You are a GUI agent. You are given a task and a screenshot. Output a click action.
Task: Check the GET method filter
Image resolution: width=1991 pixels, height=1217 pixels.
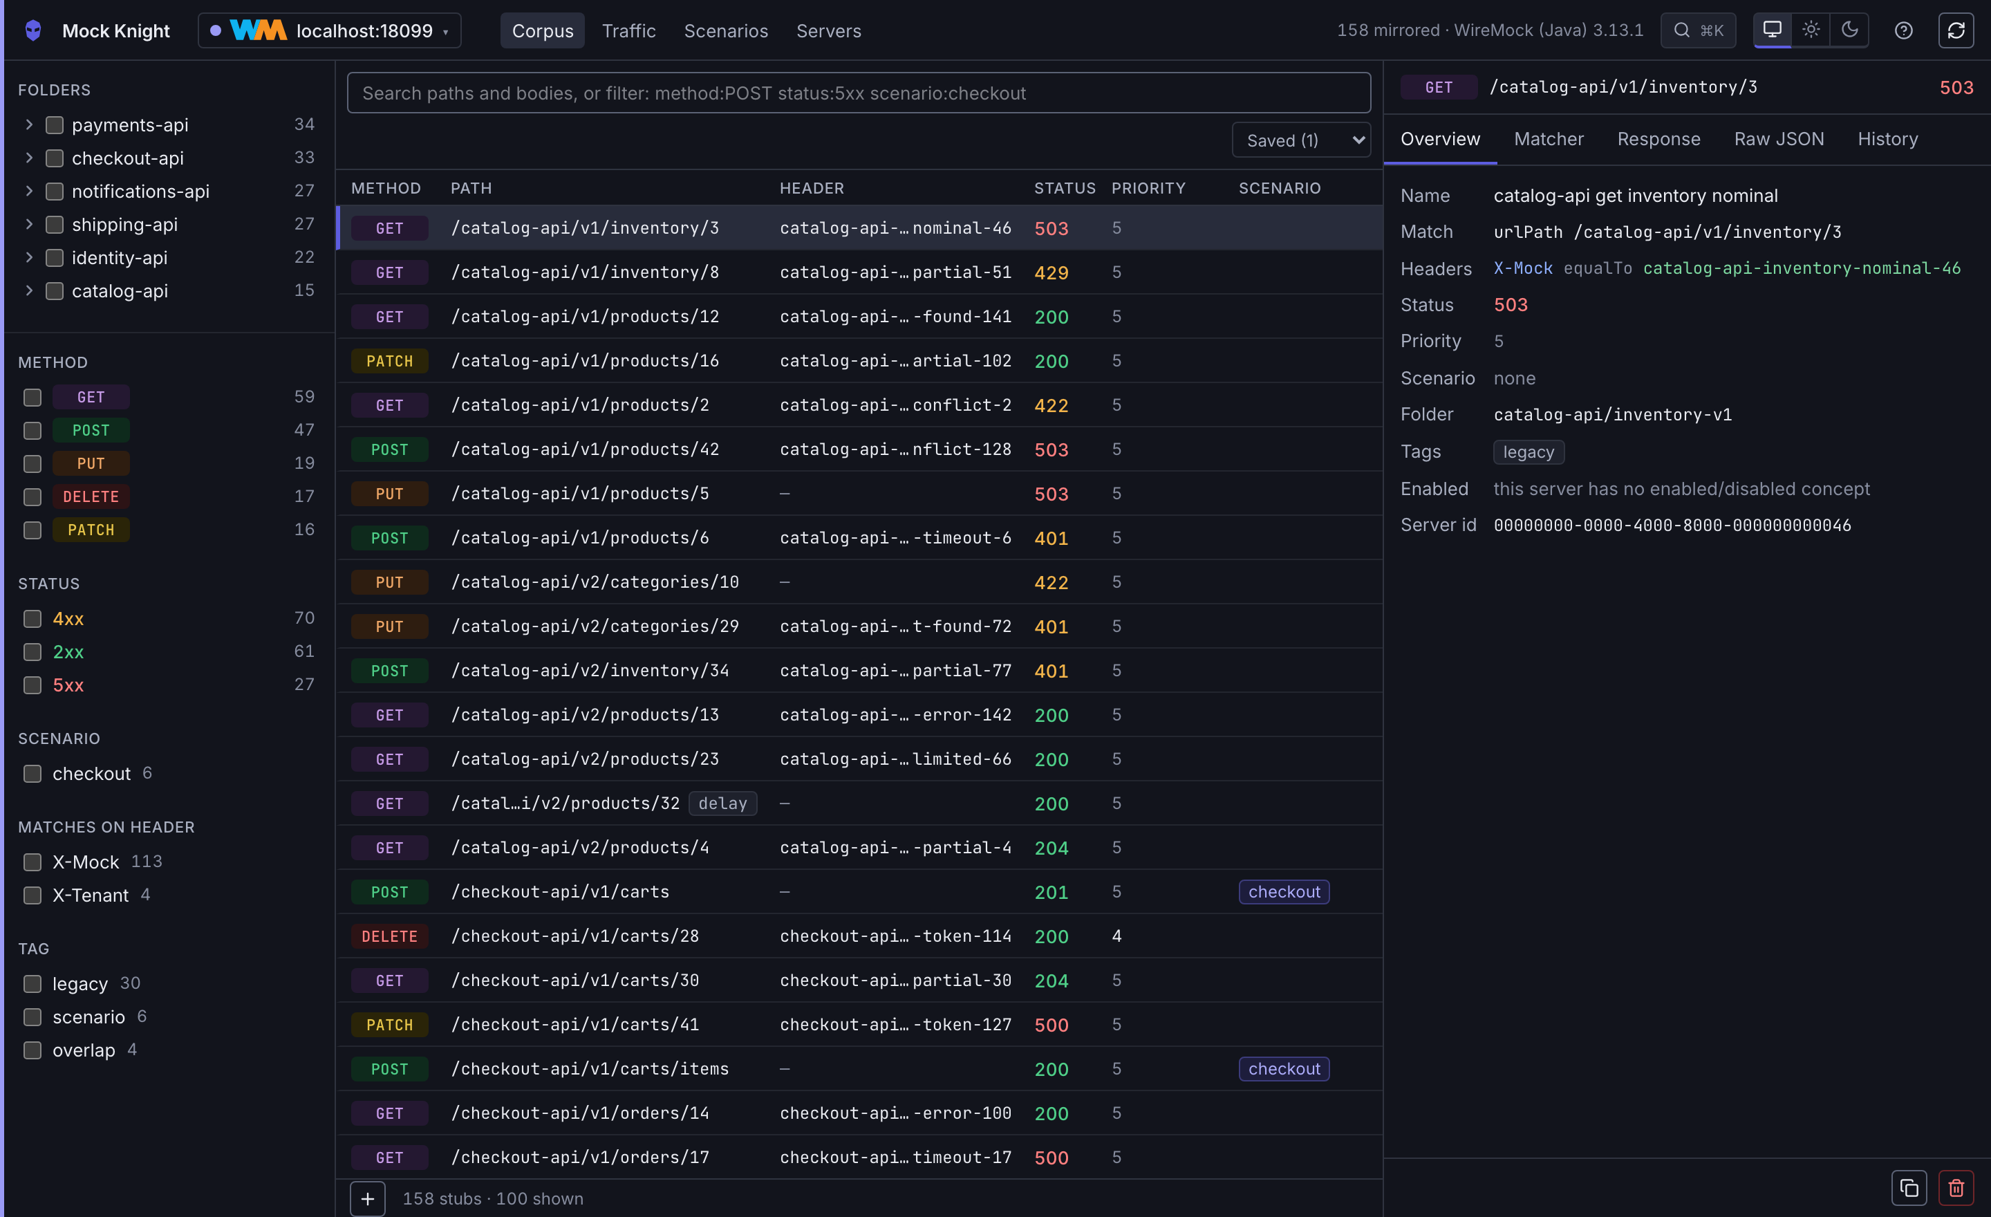point(32,398)
